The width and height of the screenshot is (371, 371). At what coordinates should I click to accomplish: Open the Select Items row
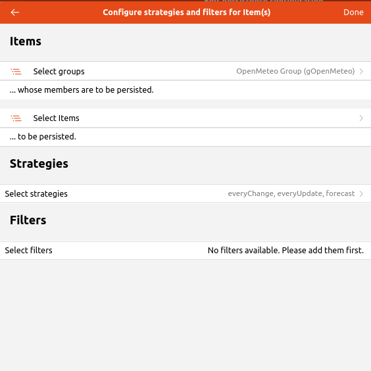[185, 118]
